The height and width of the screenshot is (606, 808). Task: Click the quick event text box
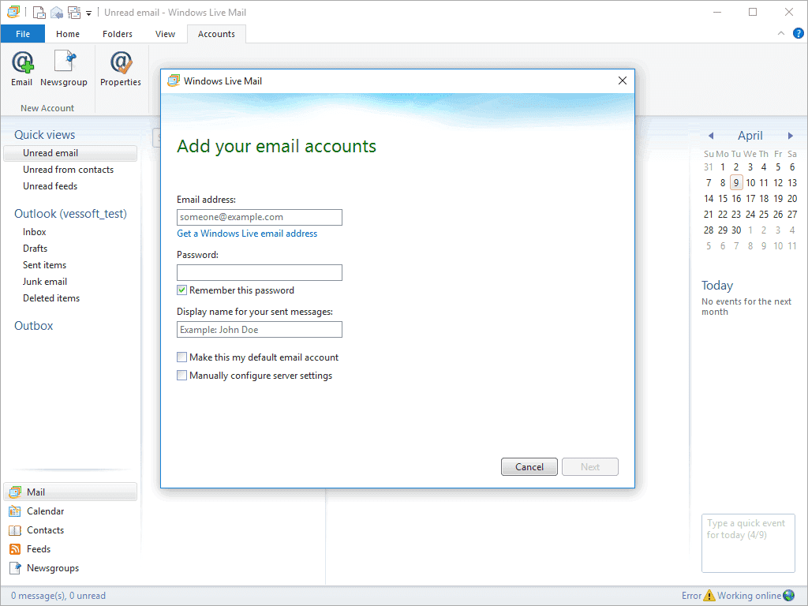pyautogui.click(x=748, y=543)
